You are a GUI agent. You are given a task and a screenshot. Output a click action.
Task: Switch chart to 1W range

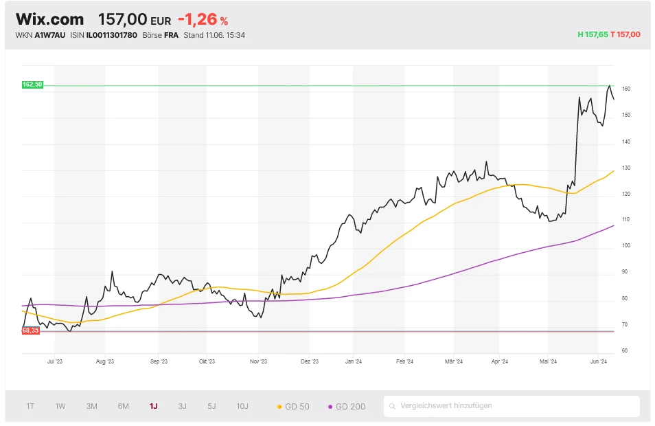coord(60,406)
